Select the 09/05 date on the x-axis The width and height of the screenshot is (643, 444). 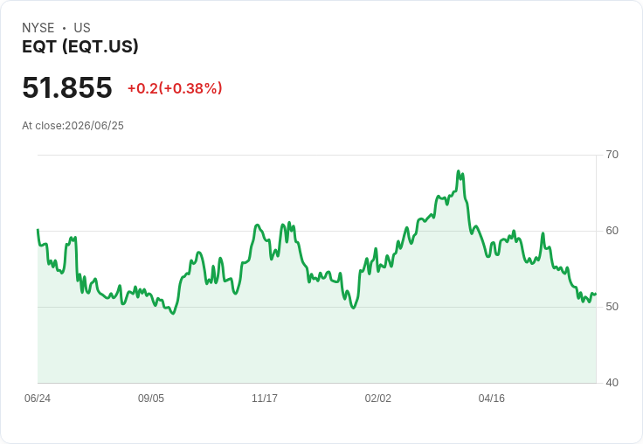[151, 399]
